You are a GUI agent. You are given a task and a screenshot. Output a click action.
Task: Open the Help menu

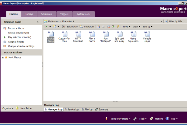click(x=174, y=119)
